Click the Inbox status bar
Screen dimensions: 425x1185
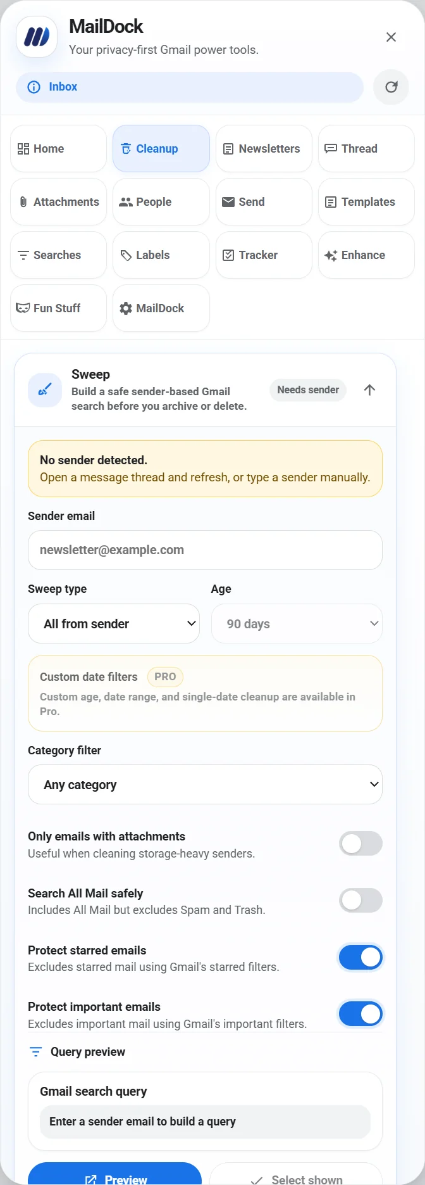pyautogui.click(x=190, y=87)
